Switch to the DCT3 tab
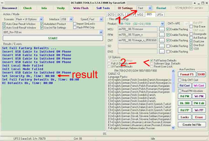This screenshot has width=209, height=141. (x=111, y=15)
